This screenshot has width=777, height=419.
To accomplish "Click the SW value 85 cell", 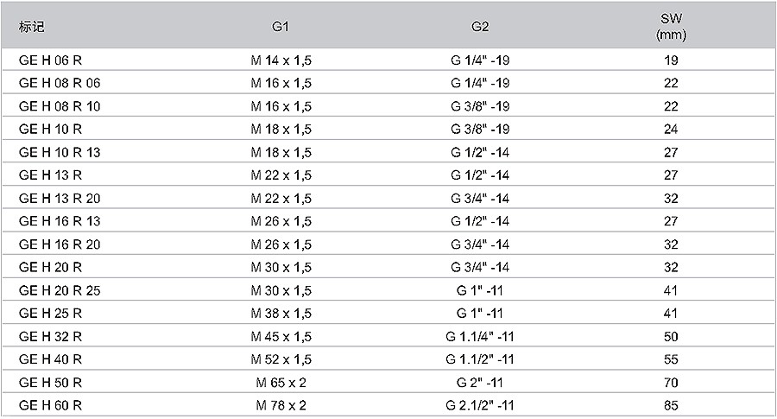I will (671, 406).
